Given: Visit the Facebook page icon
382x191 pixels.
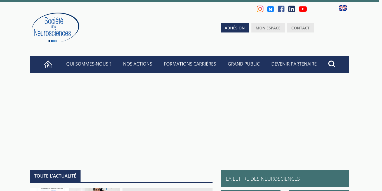Looking at the screenshot, I should click(x=281, y=9).
